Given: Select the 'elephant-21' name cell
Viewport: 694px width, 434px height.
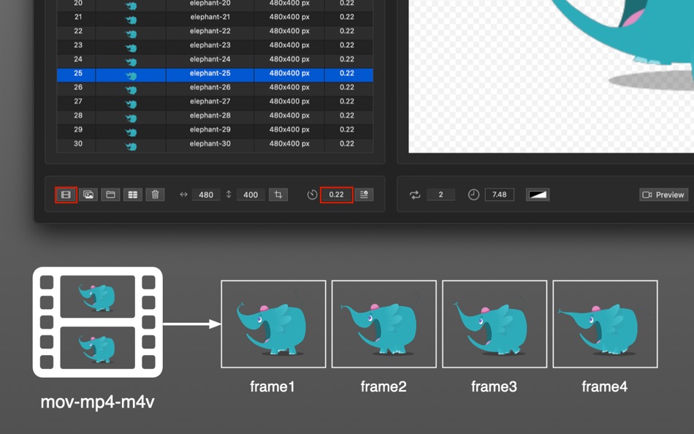Looking at the screenshot, I should 210,17.
